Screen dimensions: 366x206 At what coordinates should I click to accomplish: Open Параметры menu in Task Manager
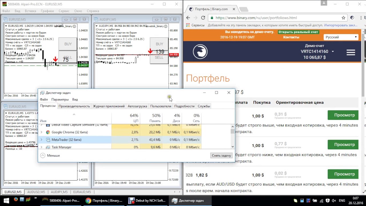point(60,100)
